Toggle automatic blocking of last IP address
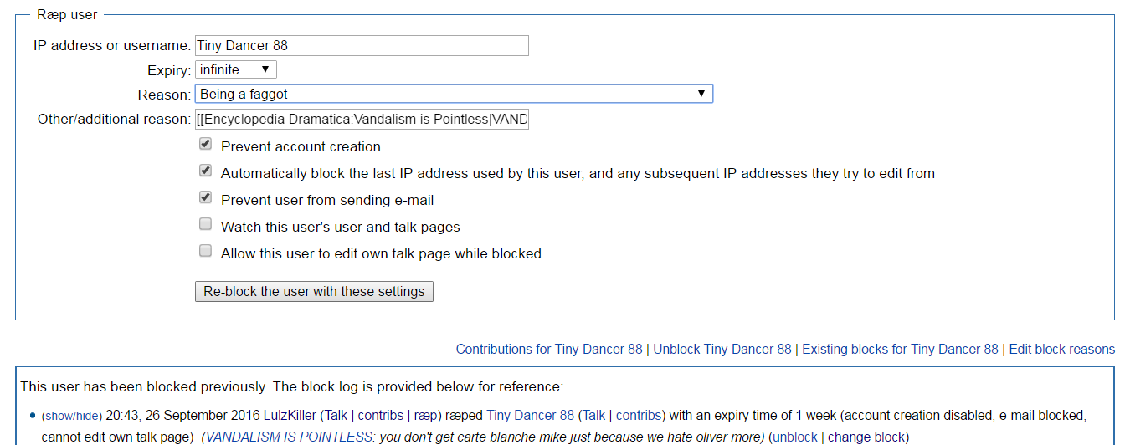 (205, 171)
